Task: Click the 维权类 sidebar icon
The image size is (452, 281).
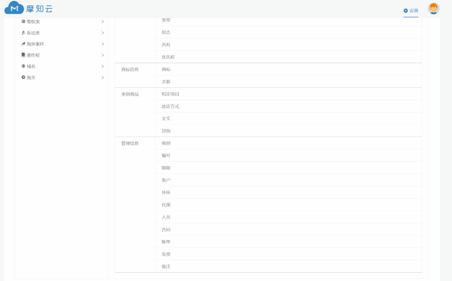Action: coord(23,21)
